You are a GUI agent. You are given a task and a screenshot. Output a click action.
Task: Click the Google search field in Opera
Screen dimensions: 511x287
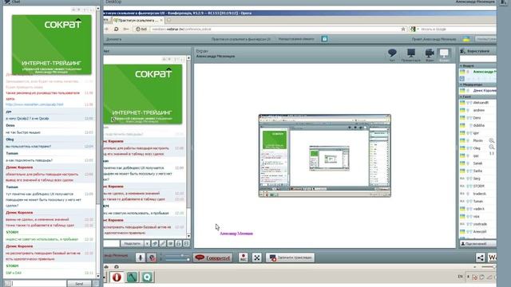tap(458, 29)
